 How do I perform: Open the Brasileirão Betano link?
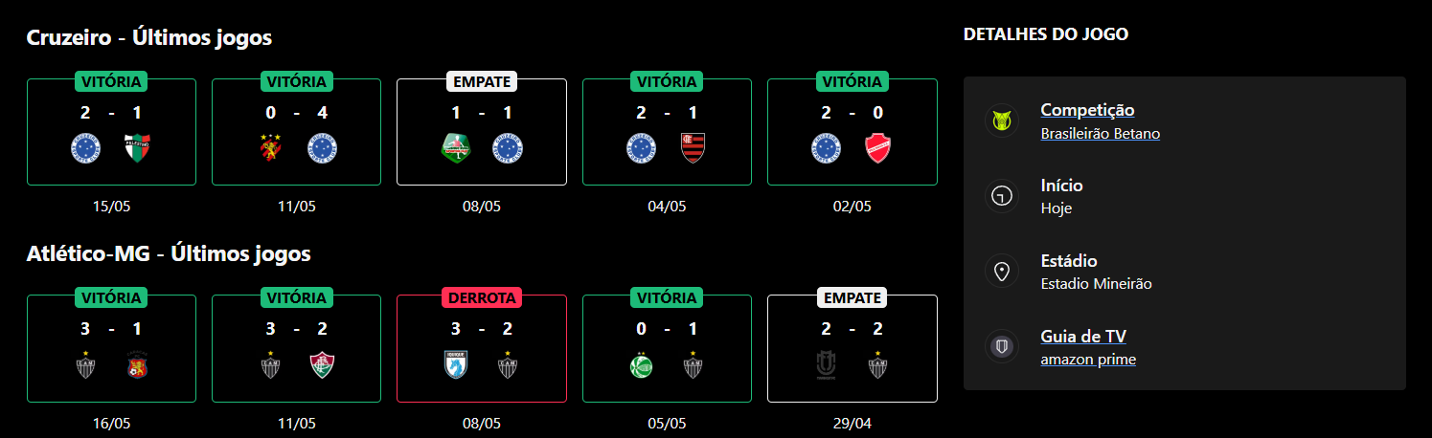(1100, 134)
